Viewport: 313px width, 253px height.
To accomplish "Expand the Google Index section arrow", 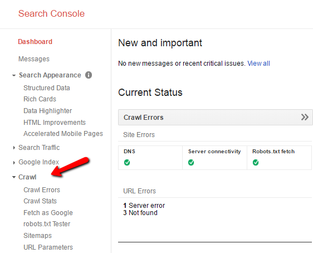I will click(14, 163).
